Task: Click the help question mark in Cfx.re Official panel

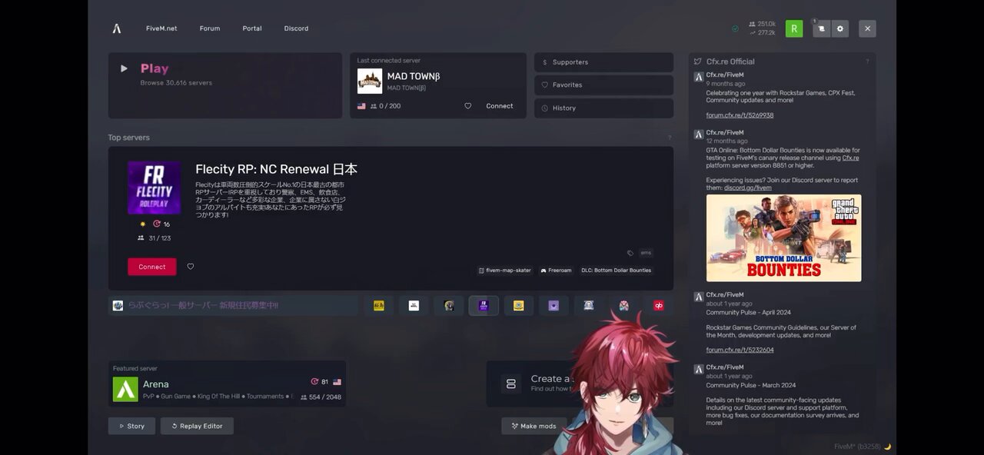Action: [867, 61]
